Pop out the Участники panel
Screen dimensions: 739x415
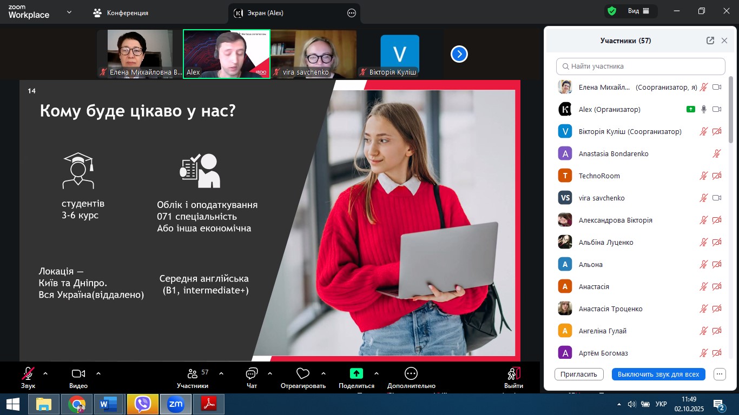point(710,41)
